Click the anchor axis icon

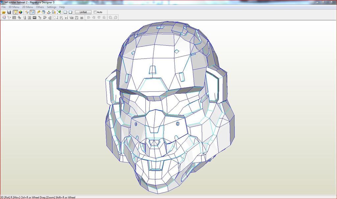(49, 12)
